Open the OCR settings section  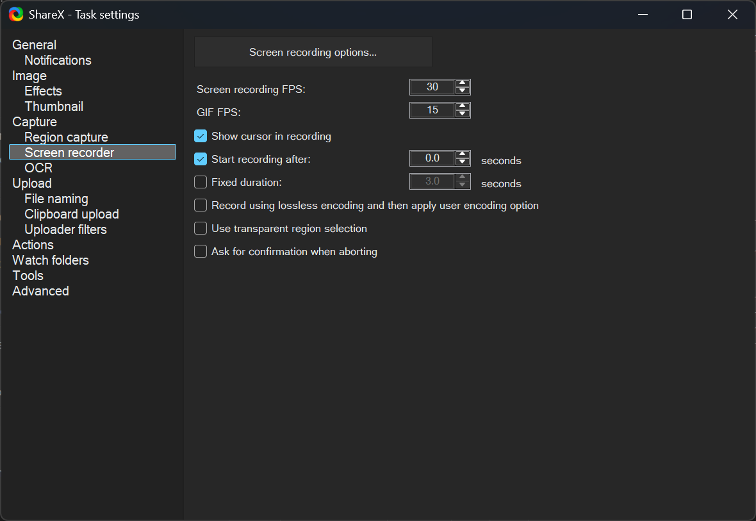pyautogui.click(x=38, y=168)
